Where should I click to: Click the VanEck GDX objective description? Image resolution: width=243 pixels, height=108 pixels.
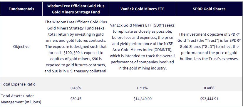[x=142, y=46]
